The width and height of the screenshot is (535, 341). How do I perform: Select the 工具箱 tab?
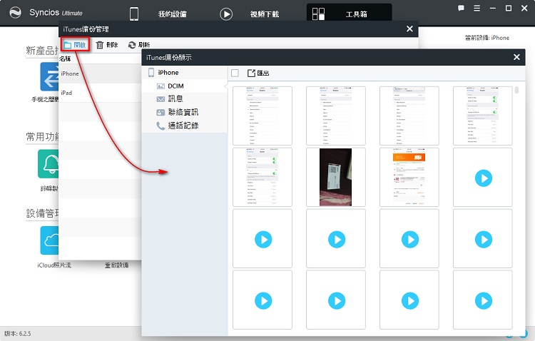356,14
